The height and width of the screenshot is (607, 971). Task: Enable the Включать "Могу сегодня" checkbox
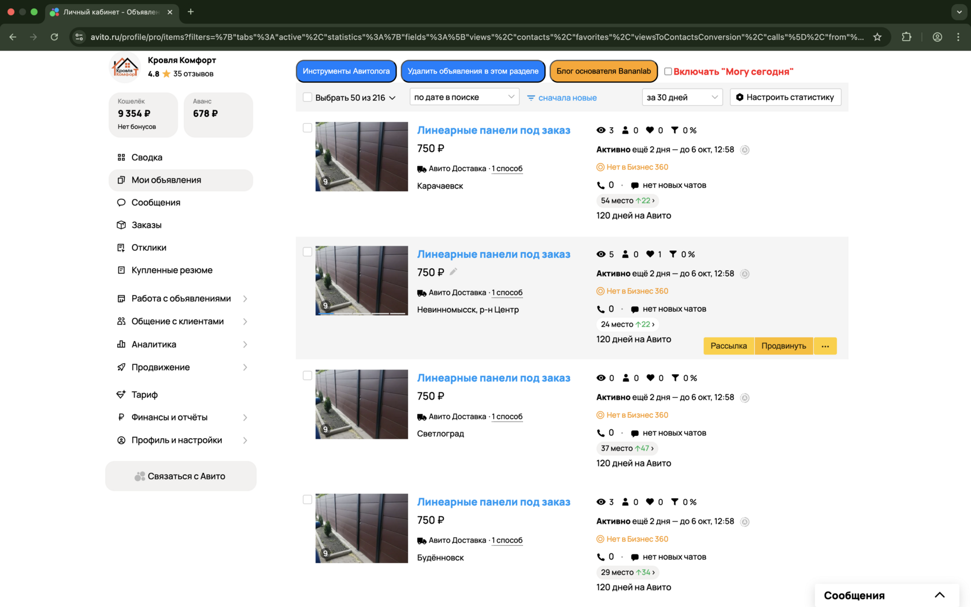point(668,72)
